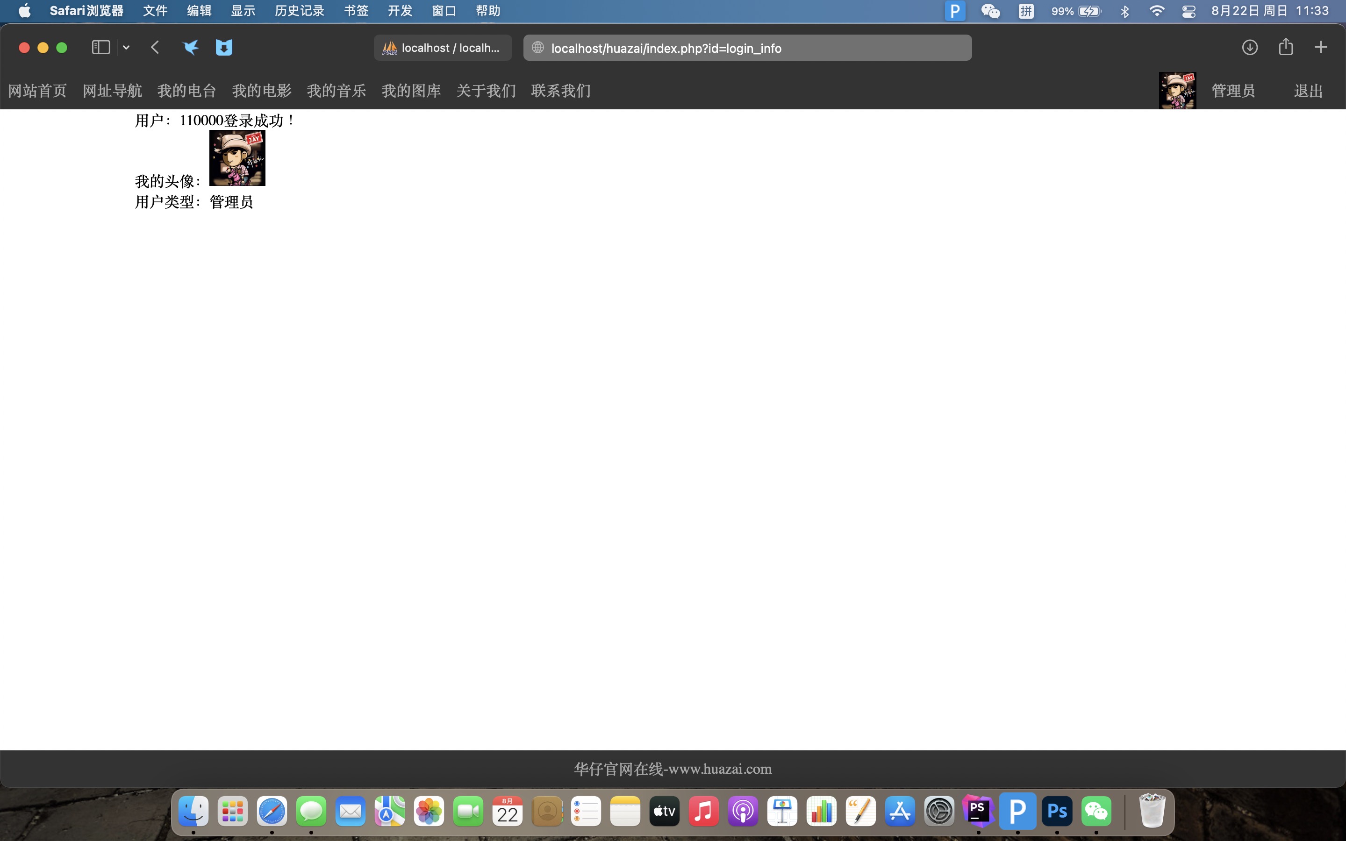1346x841 pixels.
Task: Open PhpStorm from the Dock
Action: click(978, 811)
